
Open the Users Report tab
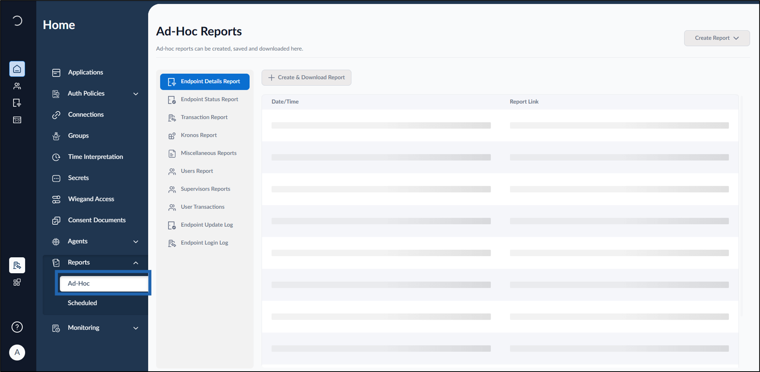[205, 171]
